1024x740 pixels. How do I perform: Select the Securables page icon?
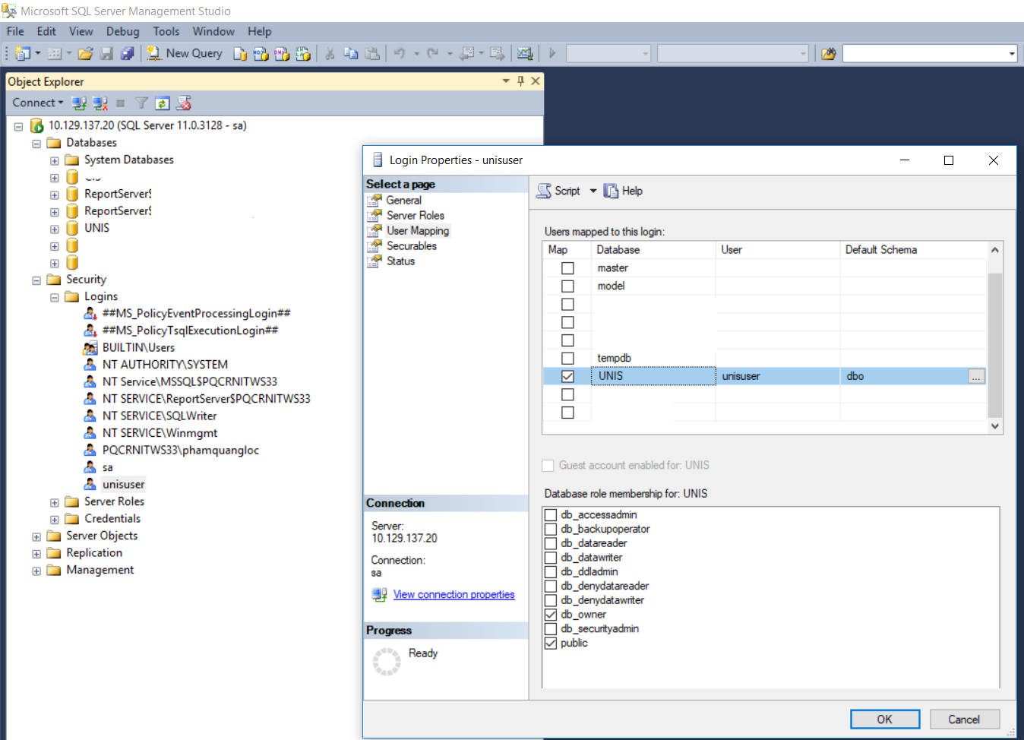[x=375, y=245]
